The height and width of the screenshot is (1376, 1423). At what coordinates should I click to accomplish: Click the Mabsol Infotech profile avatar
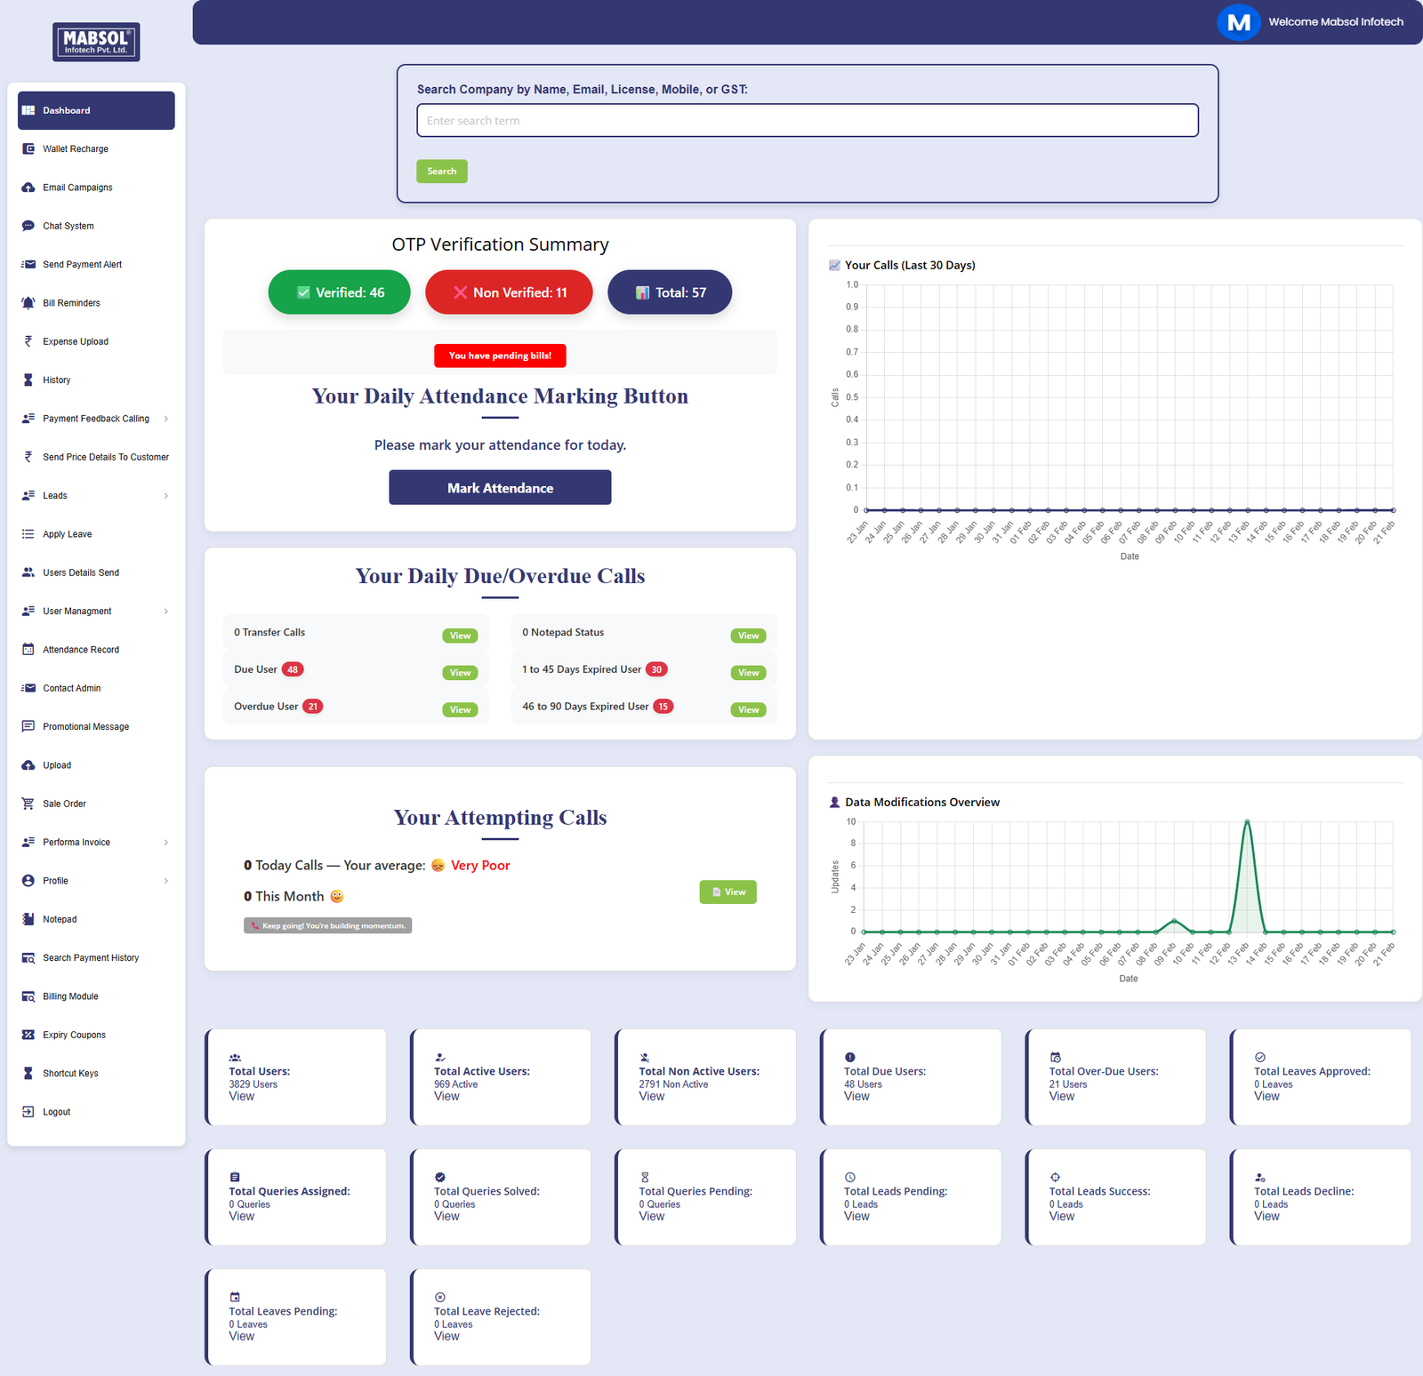click(1239, 22)
